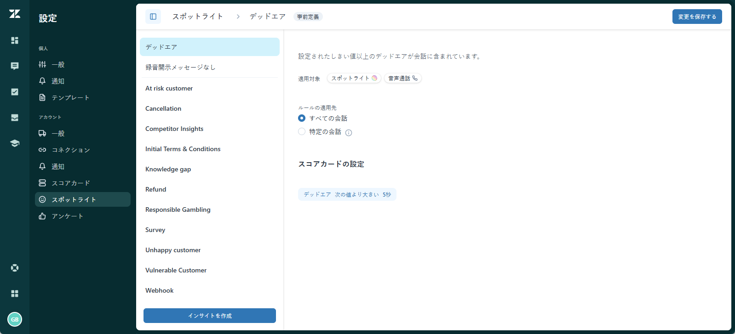This screenshot has height=334, width=735.
Task: Select Responsible Gambling insight
Action: (x=210, y=209)
